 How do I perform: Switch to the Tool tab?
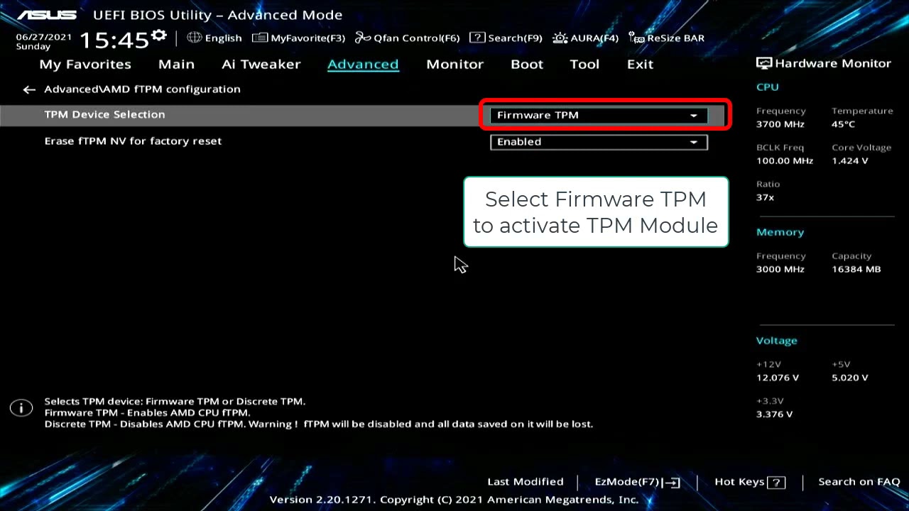tap(584, 64)
